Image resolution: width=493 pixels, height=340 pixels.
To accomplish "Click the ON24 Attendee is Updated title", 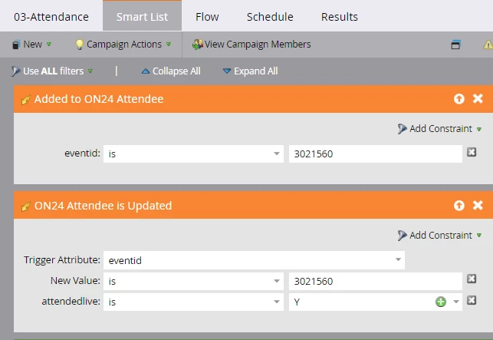I will click(x=104, y=206).
